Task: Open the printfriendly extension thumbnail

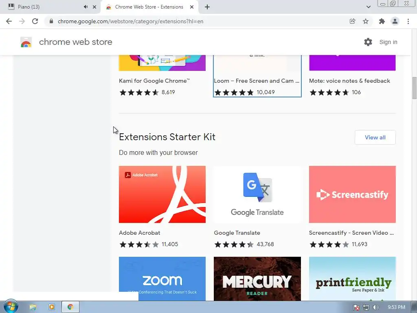Action: (x=352, y=279)
